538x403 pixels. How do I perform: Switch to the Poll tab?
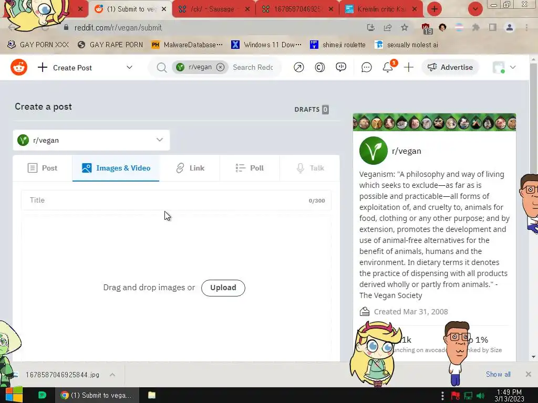pos(250,168)
